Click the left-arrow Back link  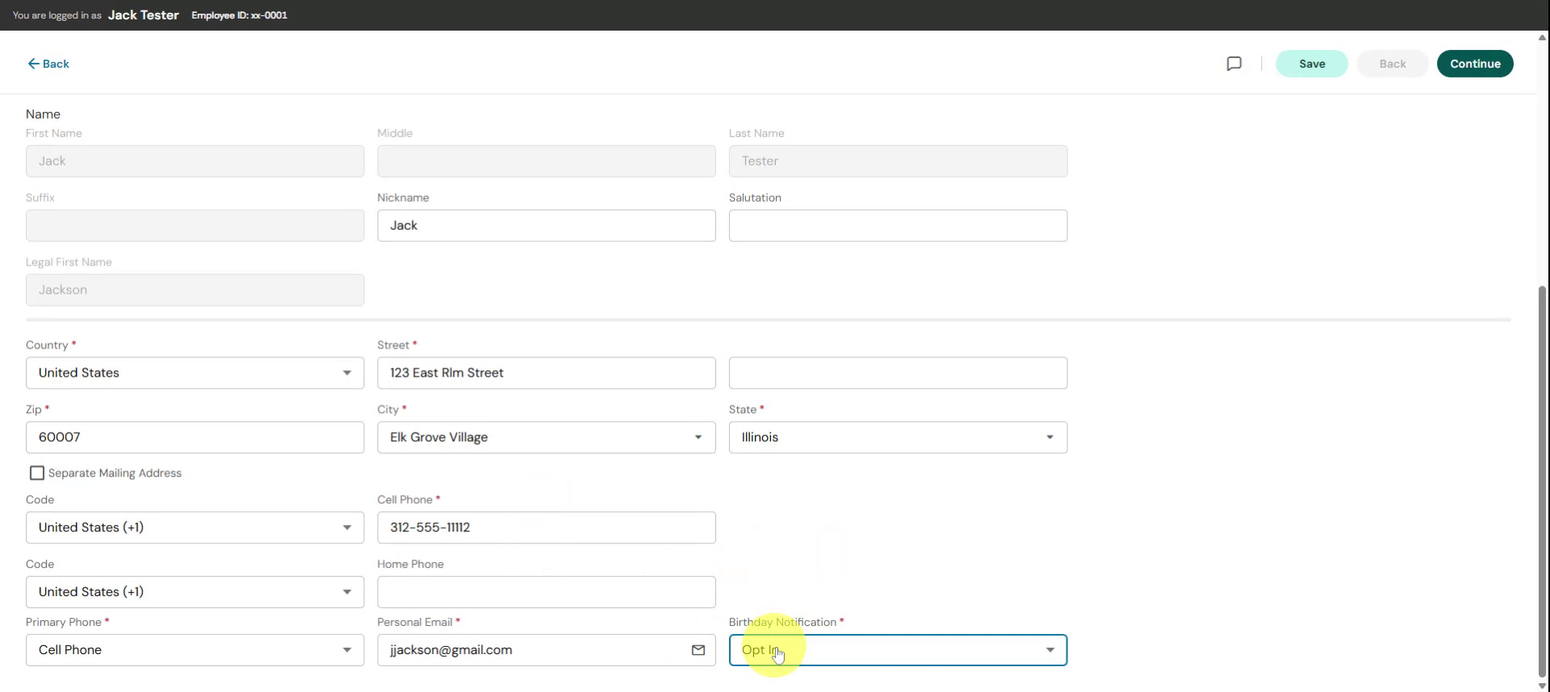point(48,64)
